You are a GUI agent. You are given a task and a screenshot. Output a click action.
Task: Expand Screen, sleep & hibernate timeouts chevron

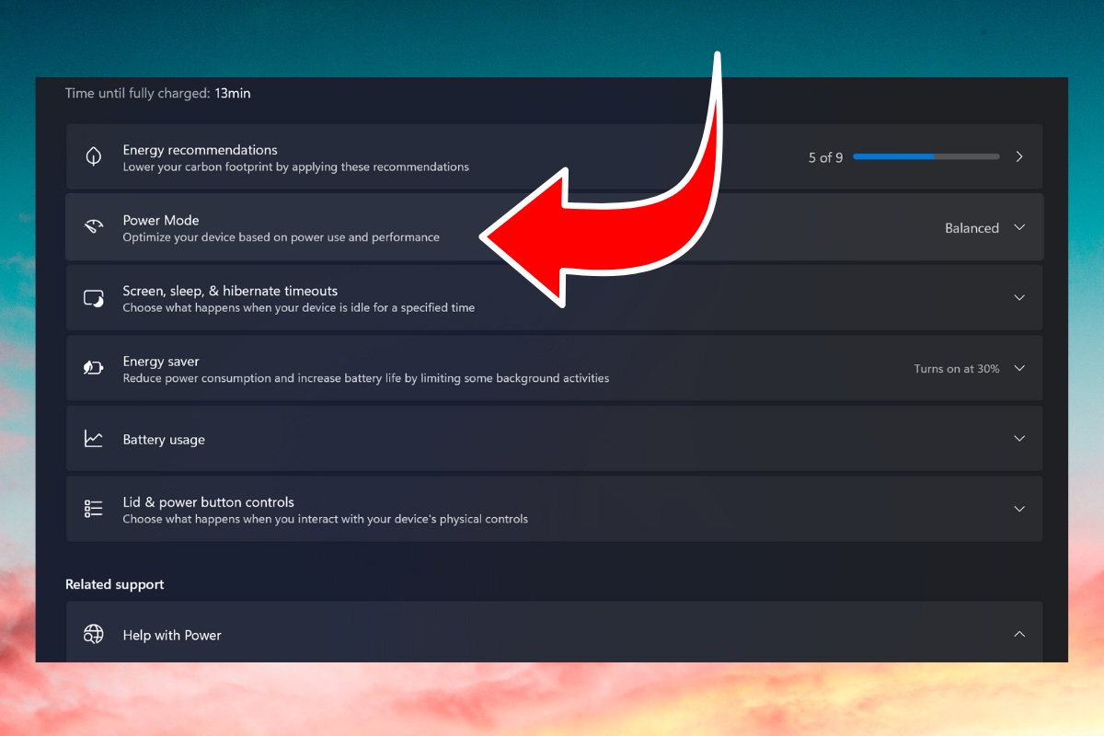1019,297
